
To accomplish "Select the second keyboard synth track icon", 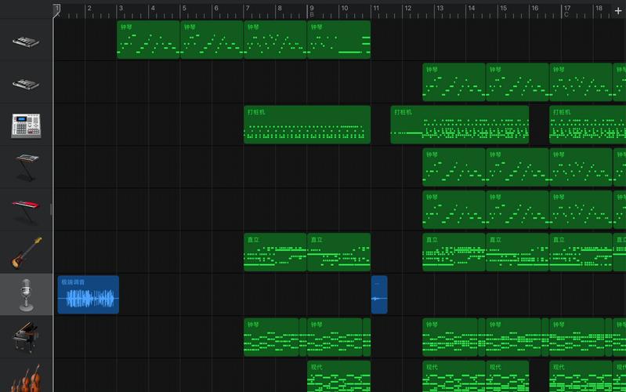I will (x=26, y=84).
